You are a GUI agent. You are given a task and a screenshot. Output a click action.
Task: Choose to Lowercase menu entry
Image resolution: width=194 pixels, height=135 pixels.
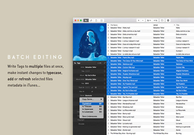[x=91, y=112]
